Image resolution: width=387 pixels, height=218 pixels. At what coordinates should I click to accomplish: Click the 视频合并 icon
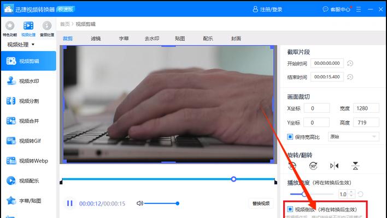(11, 121)
